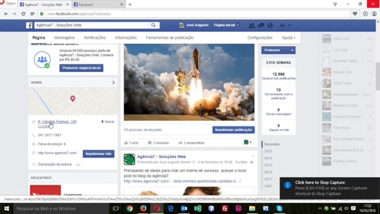Viewport: 380px width, 214px height.
Task: Close the Facebook browser tab
Action: (x=121, y=4)
